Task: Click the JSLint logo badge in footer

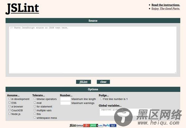Action: pyautogui.click(x=73, y=126)
